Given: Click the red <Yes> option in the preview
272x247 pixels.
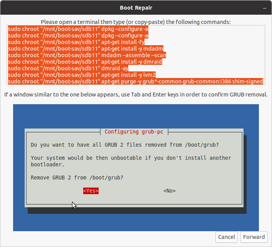Looking at the screenshot, I should 91,191.
